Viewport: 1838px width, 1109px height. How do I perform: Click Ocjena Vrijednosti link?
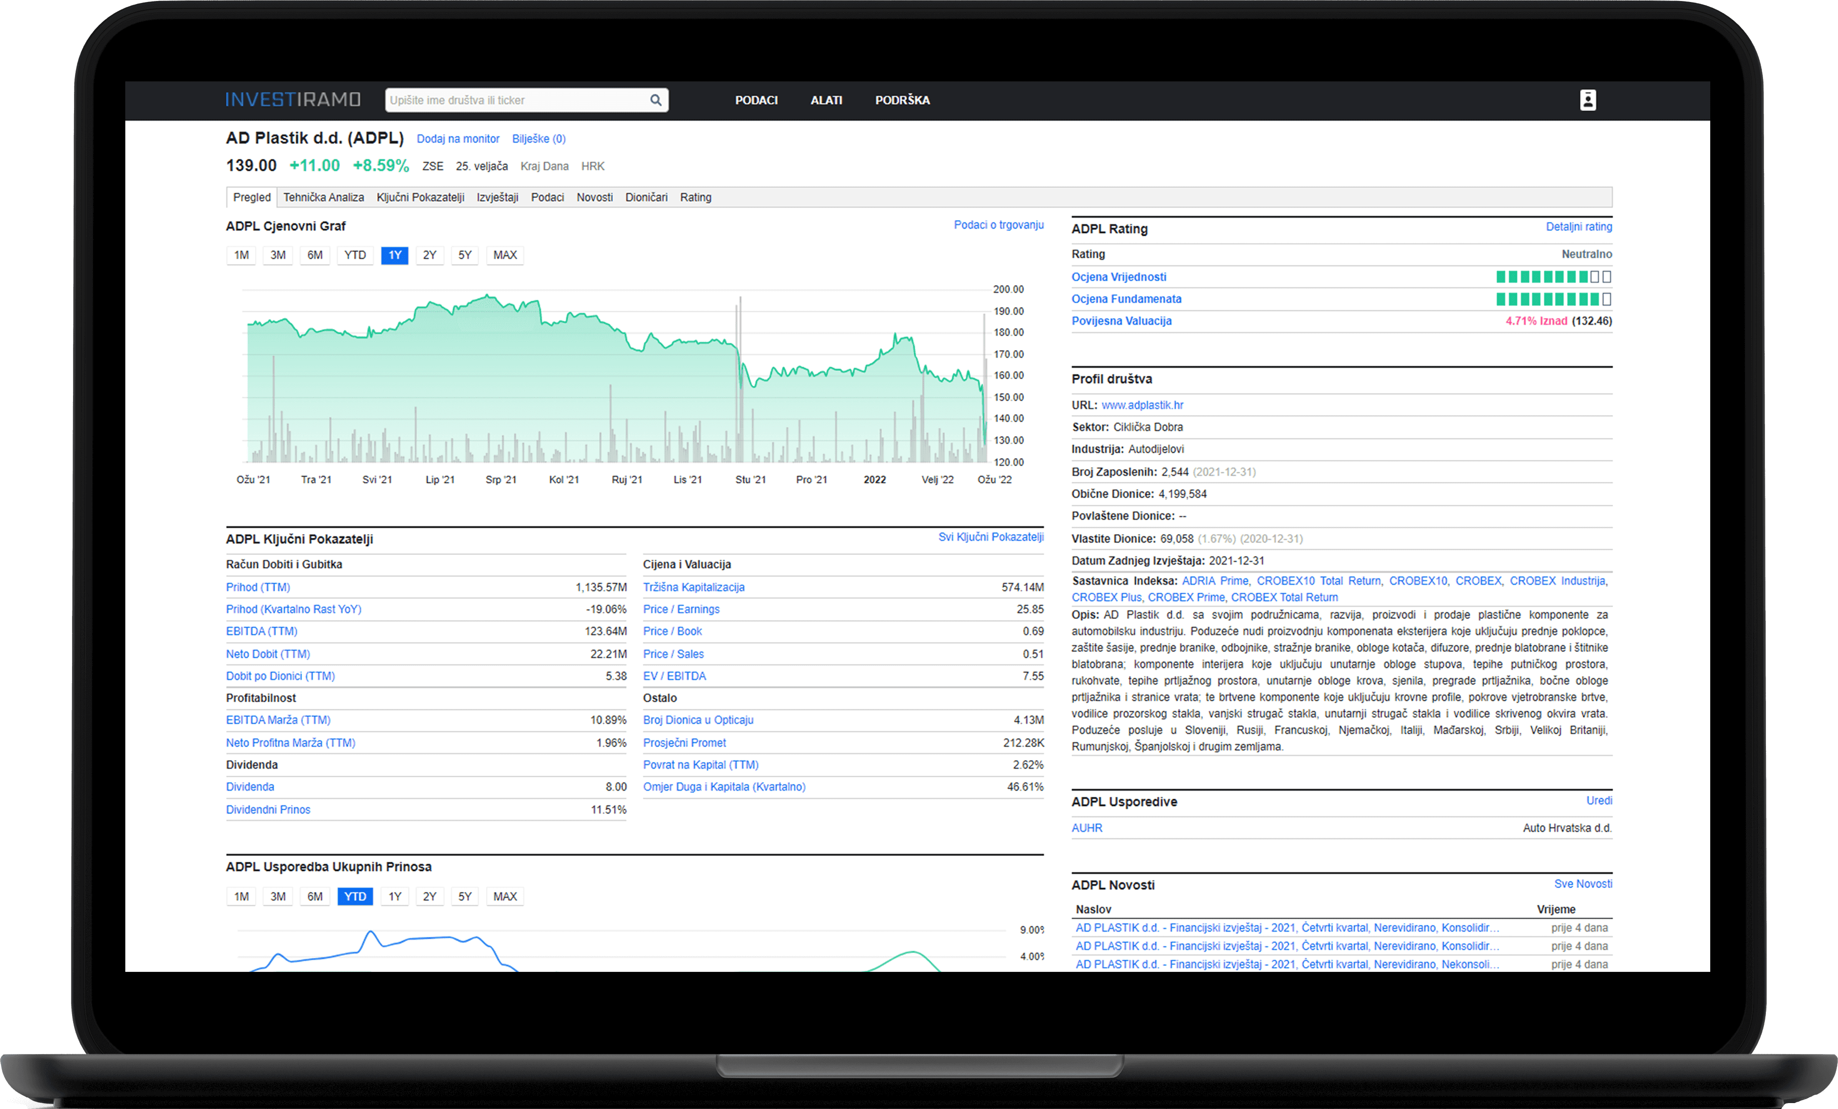pos(1118,277)
